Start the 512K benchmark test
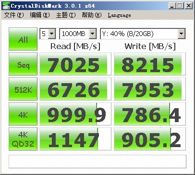Screen dimensions: 195x175 click(23, 89)
